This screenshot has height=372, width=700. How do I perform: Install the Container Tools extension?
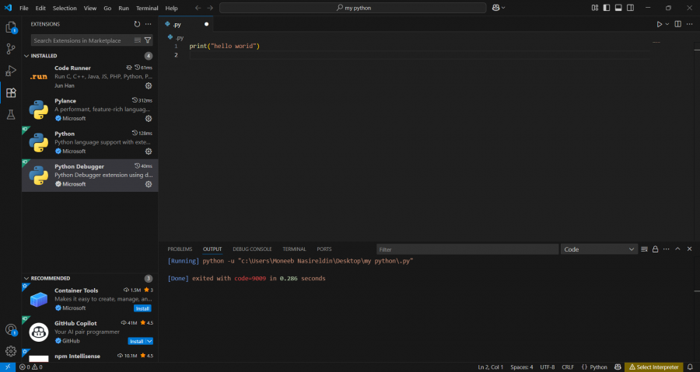[142, 308]
